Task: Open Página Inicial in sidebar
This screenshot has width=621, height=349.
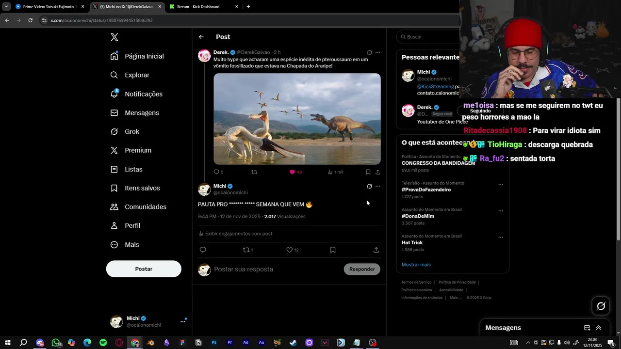Action: pos(137,56)
